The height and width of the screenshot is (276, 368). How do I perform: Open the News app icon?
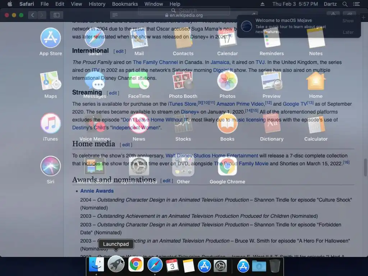139,124
